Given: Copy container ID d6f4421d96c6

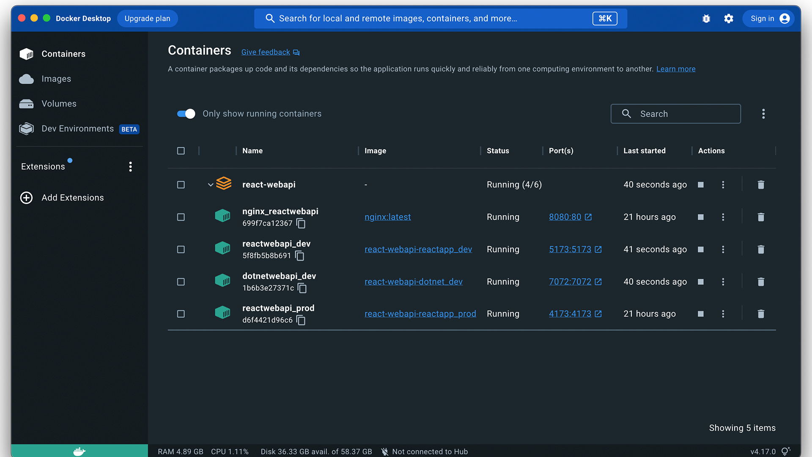Looking at the screenshot, I should (301, 320).
